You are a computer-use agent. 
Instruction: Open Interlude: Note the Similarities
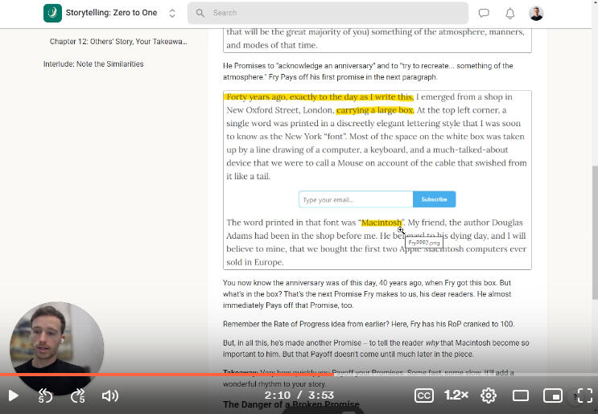(93, 64)
